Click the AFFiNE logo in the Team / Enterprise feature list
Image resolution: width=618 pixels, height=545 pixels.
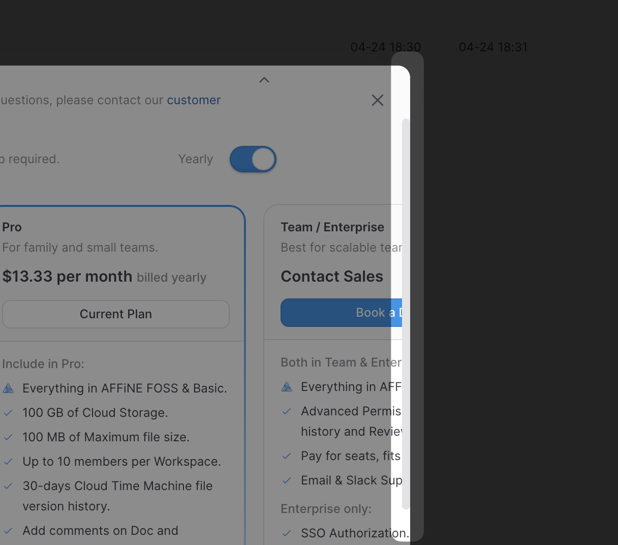pos(287,387)
